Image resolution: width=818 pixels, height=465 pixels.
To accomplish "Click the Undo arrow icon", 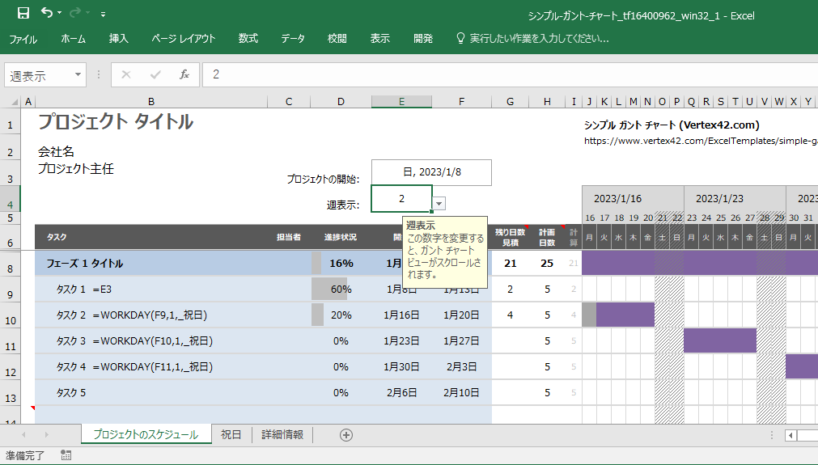I will tap(47, 12).
